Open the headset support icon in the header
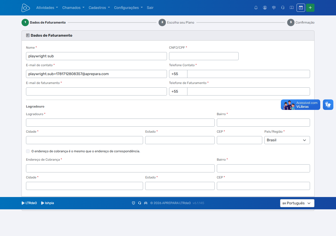336x236 pixels. point(283,8)
